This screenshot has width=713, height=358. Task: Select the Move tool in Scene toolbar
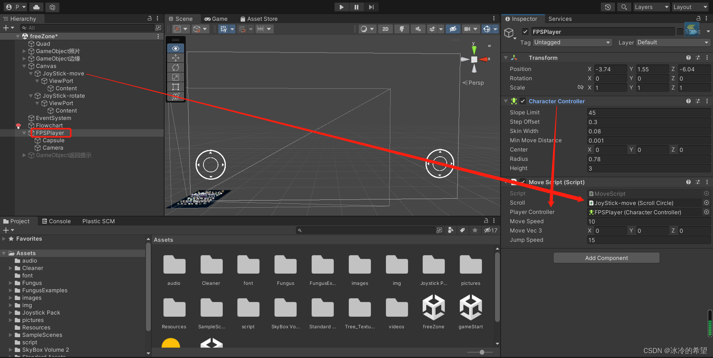(176, 58)
